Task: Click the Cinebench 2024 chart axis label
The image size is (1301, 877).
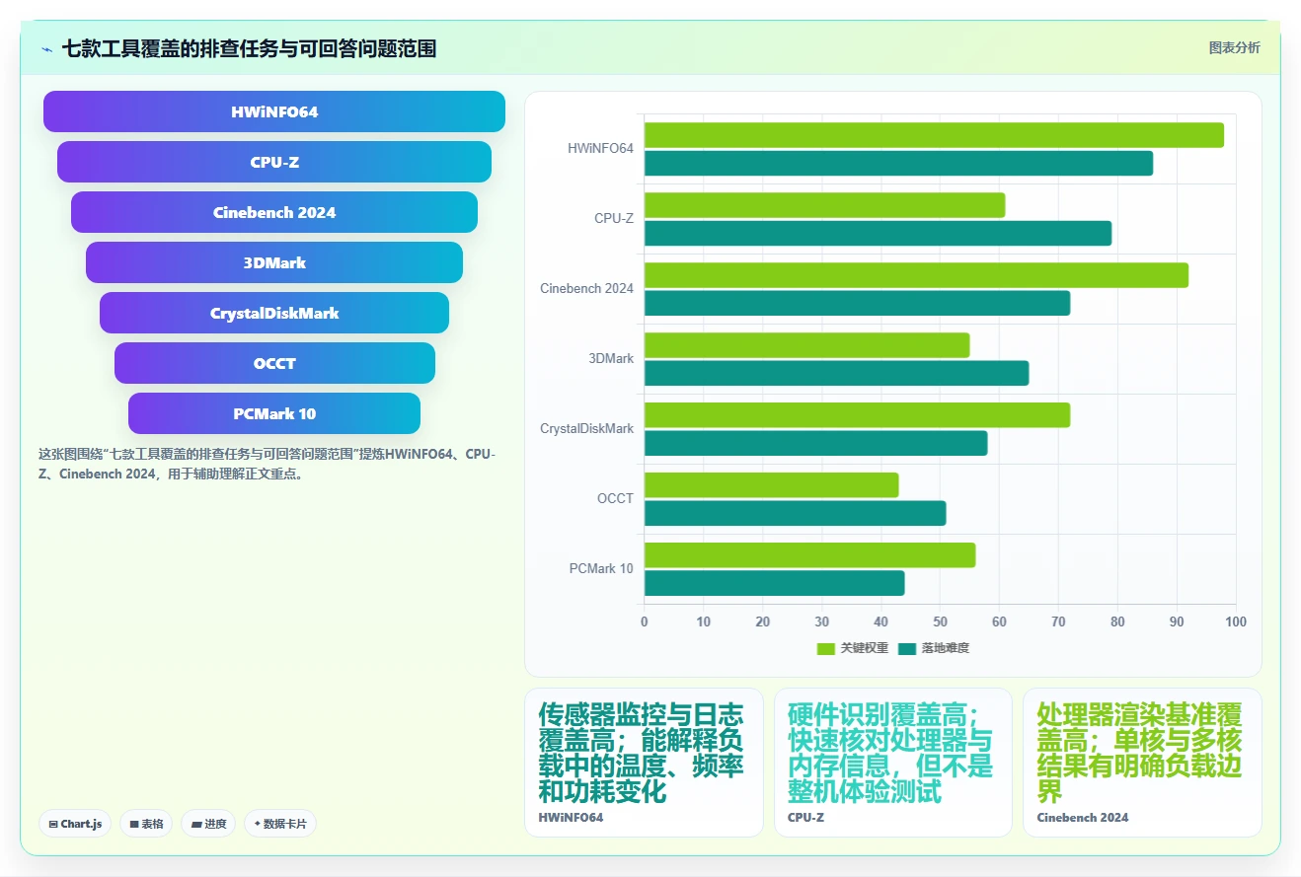Action: (x=586, y=289)
